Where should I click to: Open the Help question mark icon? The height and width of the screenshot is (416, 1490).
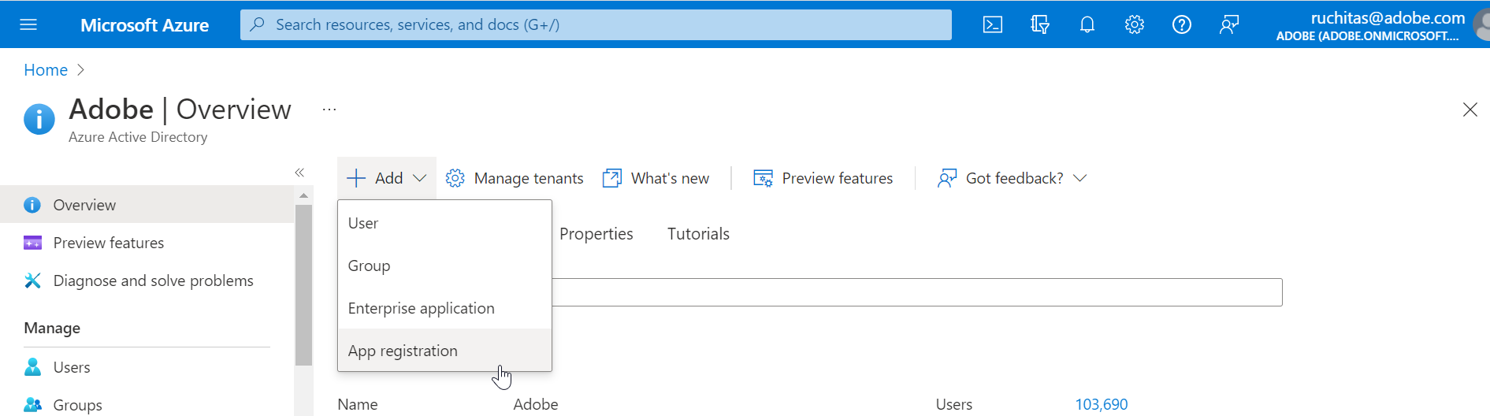(x=1182, y=24)
